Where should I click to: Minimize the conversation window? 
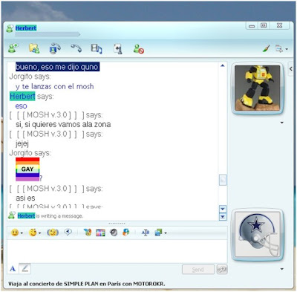coord(252,25)
